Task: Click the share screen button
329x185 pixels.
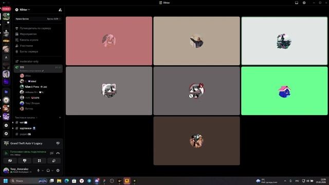Action: 25,161
